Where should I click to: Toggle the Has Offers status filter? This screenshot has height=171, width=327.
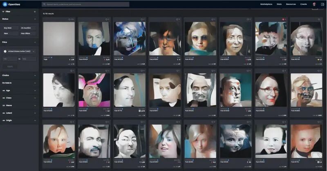[28, 34]
